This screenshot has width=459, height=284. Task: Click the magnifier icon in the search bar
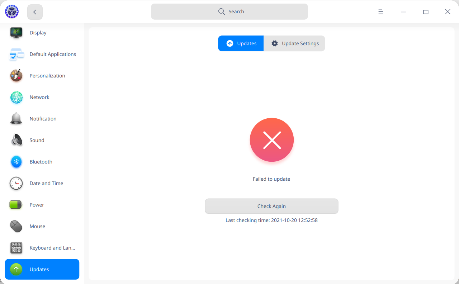tap(222, 11)
